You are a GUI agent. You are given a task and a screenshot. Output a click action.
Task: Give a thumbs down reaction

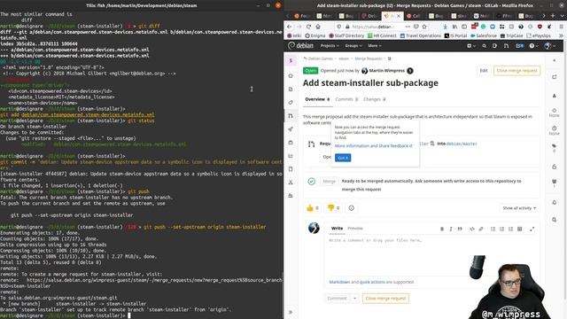pyautogui.click(x=333, y=208)
